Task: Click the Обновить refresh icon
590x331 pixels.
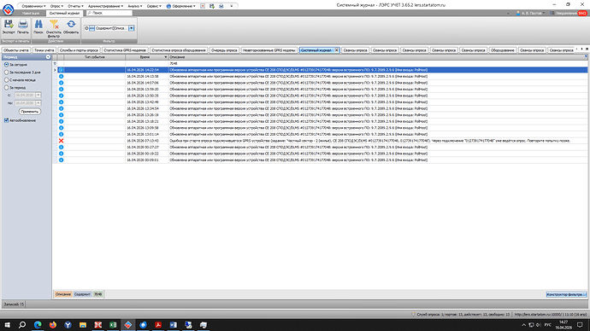Action: tap(71, 25)
